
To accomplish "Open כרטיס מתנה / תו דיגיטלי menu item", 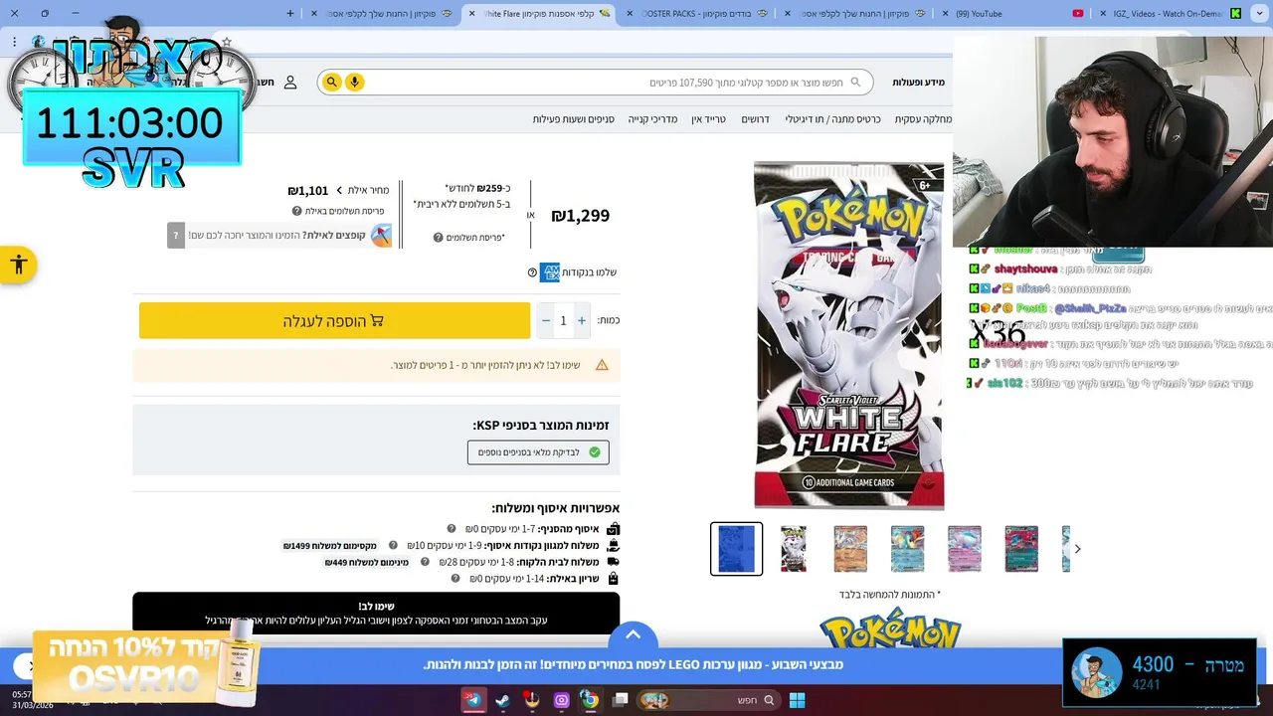I will [832, 119].
